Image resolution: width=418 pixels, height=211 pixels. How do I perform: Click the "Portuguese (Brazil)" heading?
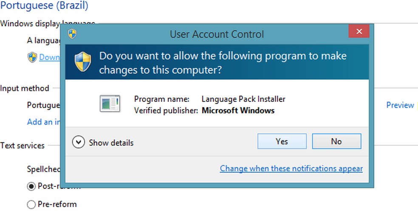point(44,6)
